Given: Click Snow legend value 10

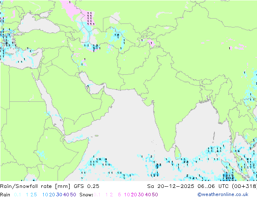Looking at the screenshot, I should (x=127, y=195).
